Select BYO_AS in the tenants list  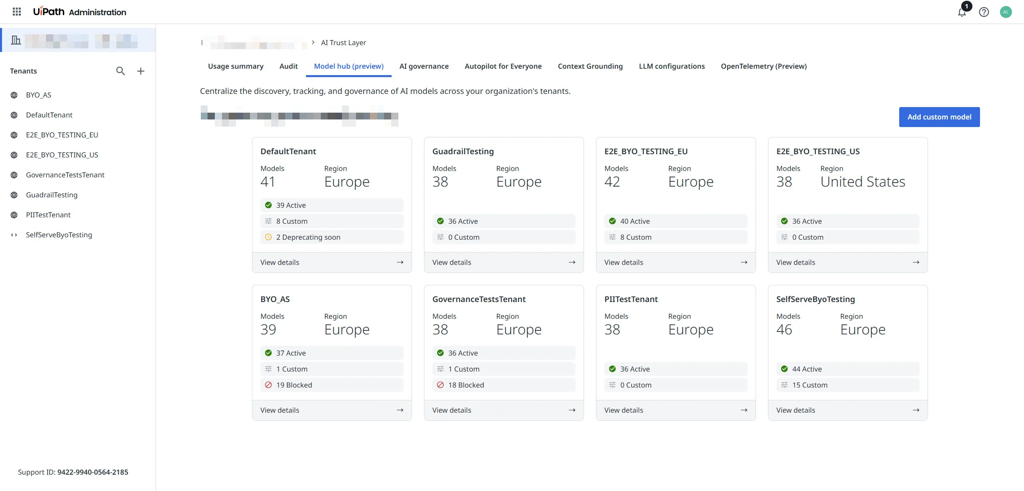tap(78, 95)
